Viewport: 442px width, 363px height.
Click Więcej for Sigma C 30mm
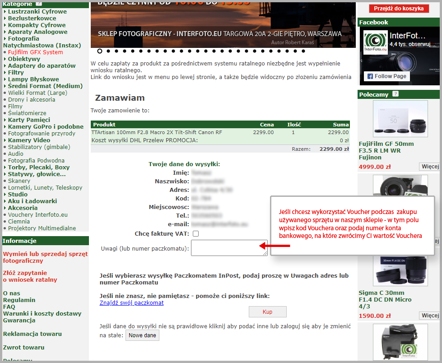click(x=430, y=316)
